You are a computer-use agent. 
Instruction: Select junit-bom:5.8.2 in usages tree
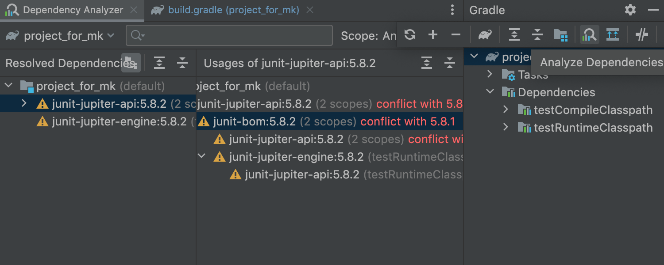pyautogui.click(x=254, y=121)
